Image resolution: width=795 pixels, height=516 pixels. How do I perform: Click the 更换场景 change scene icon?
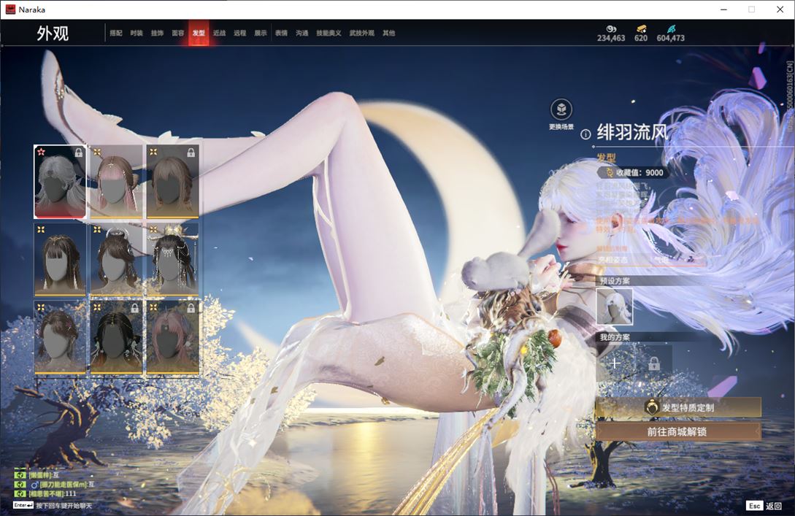[561, 109]
